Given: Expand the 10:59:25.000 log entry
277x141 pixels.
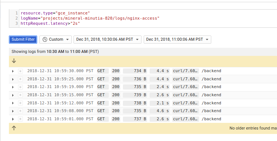Looking at the screenshot, I should [x=13, y=79].
